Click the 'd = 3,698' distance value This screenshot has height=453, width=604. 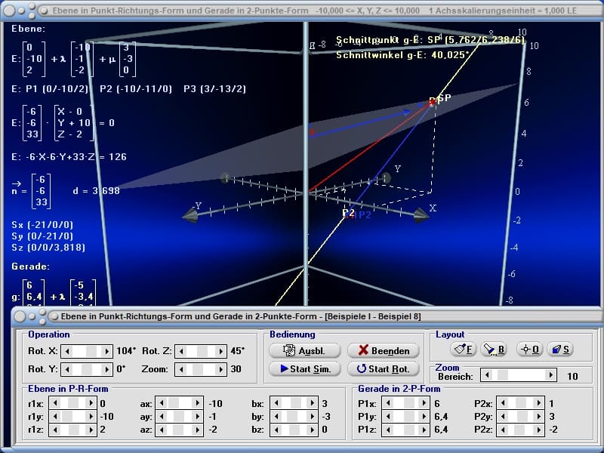click(97, 191)
